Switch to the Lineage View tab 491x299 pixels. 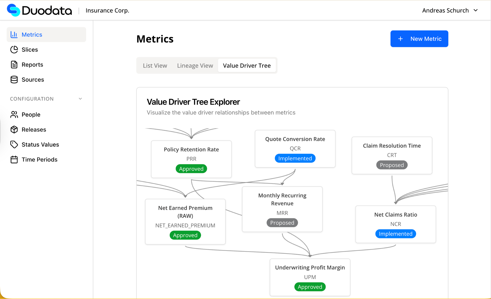tap(195, 65)
